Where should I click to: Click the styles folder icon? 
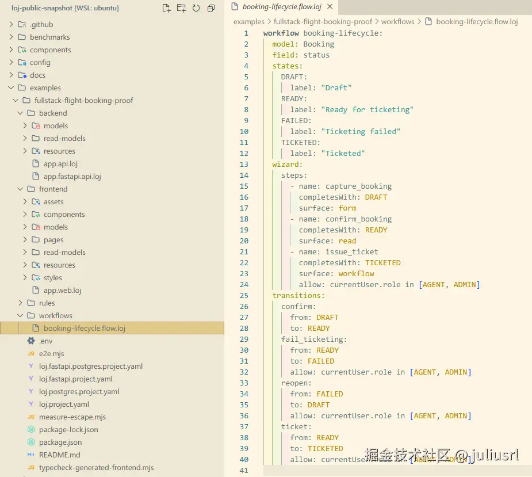36,277
